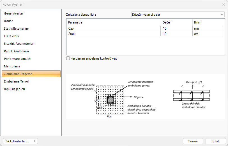Switch to Statik/Betonarme settings
This screenshot has height=146, width=228.
pos(16,29)
